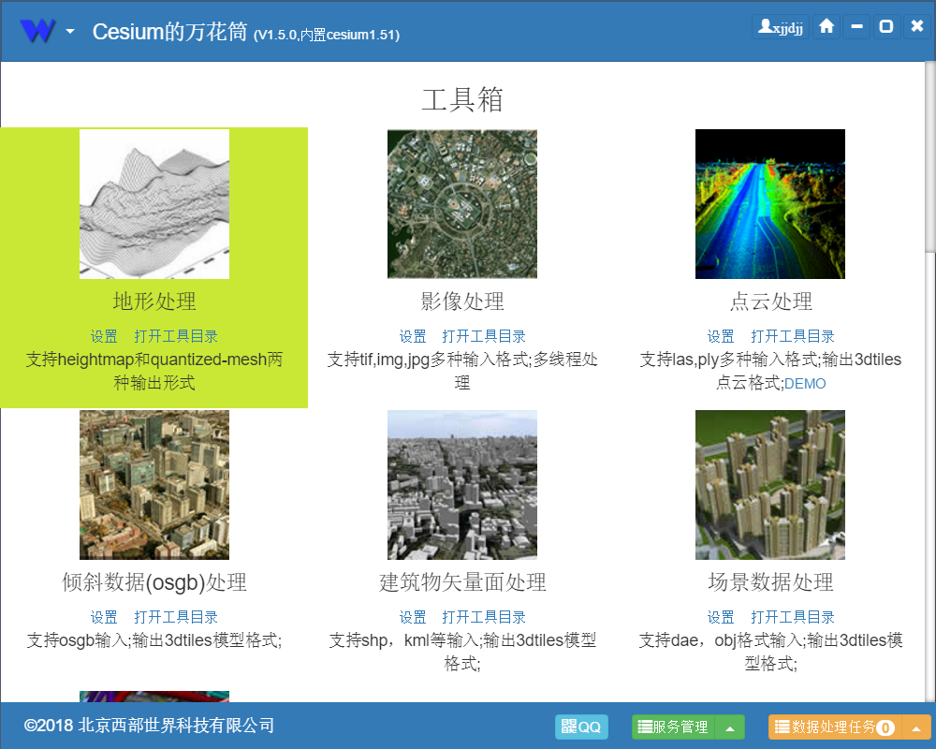Open the DEMO link under 点云处理
The width and height of the screenshot is (936, 749).
point(804,383)
